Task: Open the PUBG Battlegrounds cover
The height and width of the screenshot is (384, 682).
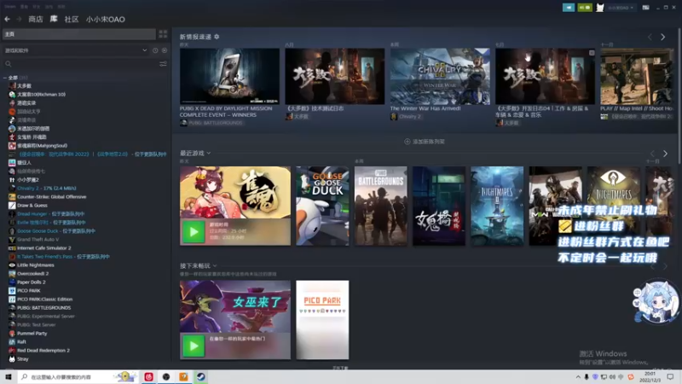Action: pos(380,206)
